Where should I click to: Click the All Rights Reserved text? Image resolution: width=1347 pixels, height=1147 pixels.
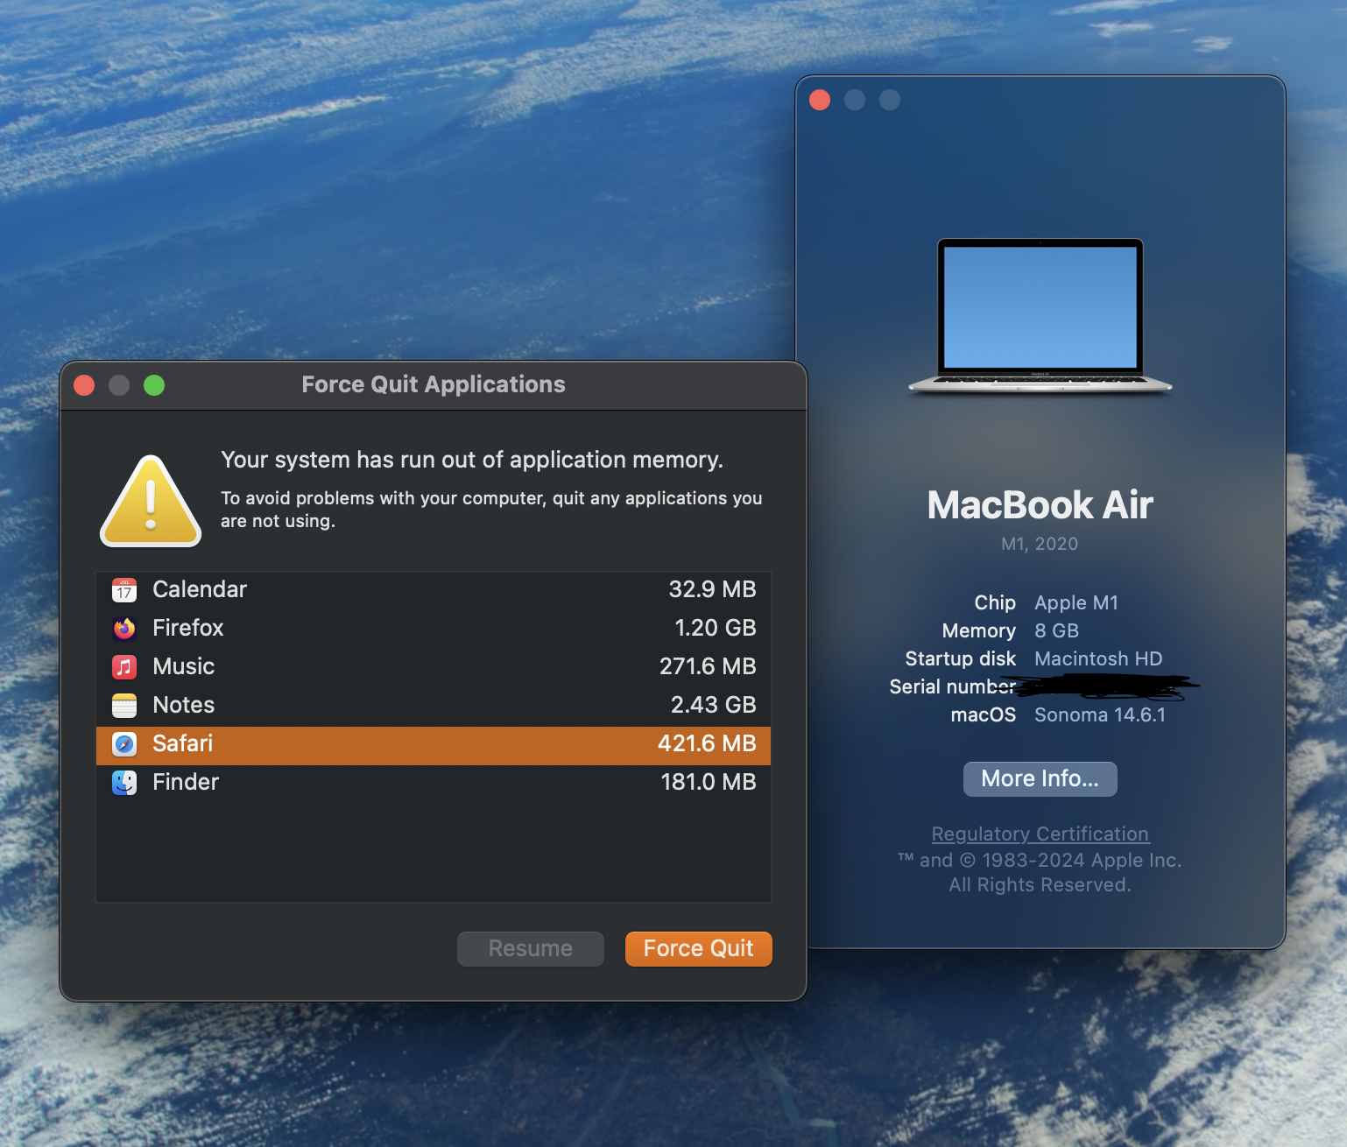tap(1040, 885)
